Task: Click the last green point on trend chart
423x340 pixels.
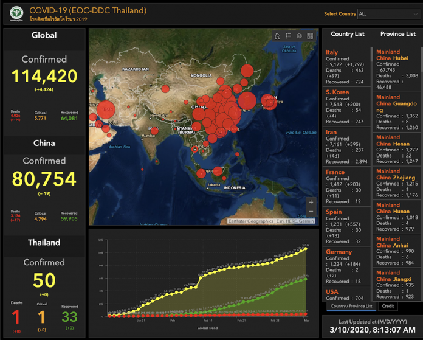Action: pyautogui.click(x=306, y=279)
